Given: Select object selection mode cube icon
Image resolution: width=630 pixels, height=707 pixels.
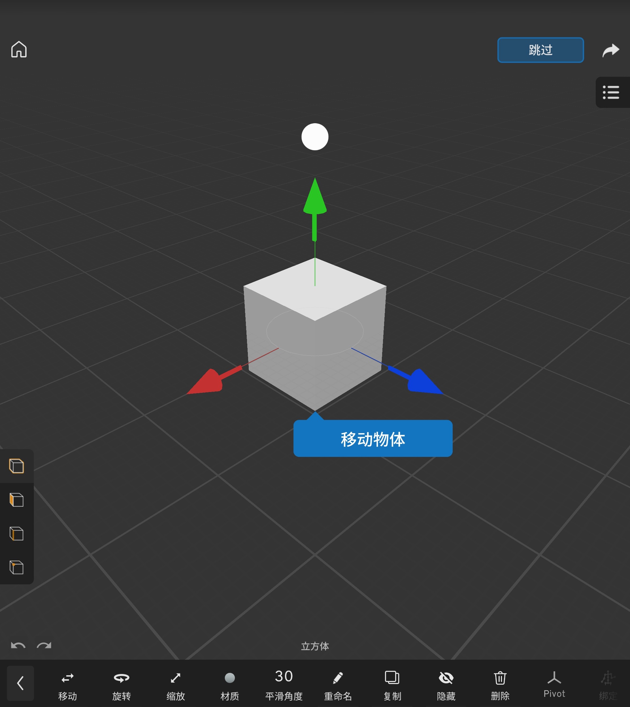Looking at the screenshot, I should [17, 466].
